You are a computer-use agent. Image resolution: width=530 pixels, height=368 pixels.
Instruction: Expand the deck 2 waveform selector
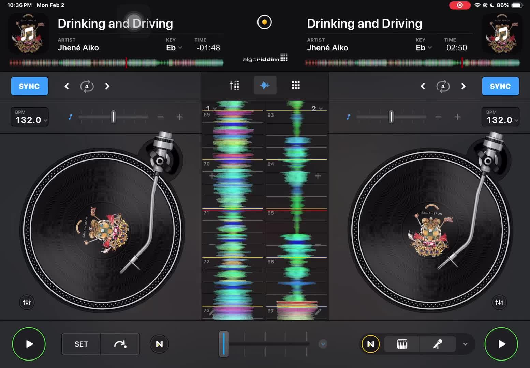coord(317,109)
